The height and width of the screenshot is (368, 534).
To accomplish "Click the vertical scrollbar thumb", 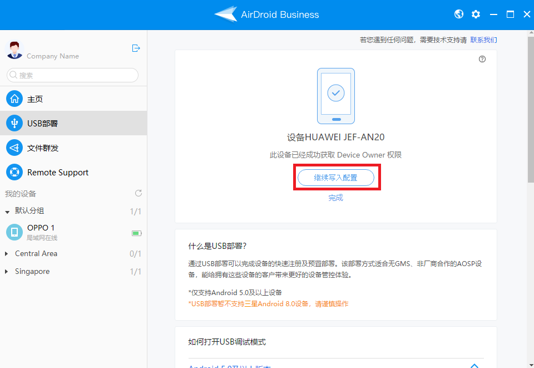I will click(531, 109).
